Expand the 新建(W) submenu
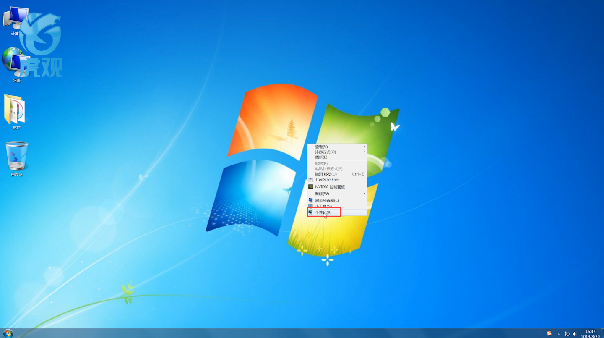This screenshot has width=604, height=338. point(337,194)
